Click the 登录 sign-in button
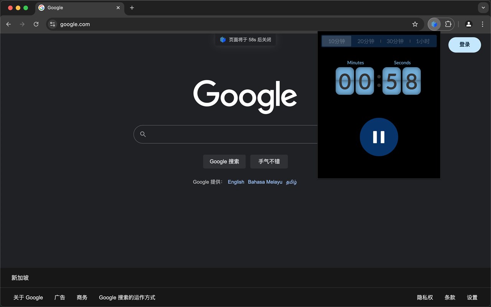491x307 pixels. pyautogui.click(x=465, y=45)
